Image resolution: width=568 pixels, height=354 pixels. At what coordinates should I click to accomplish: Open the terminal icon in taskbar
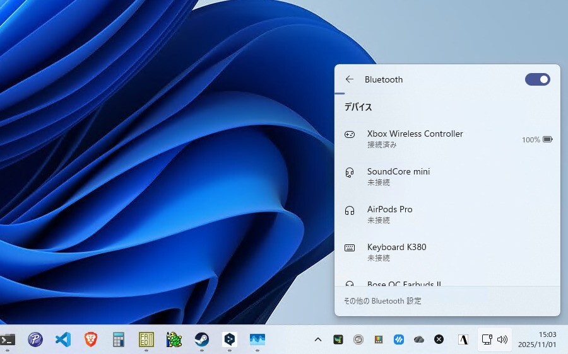tap(8, 340)
